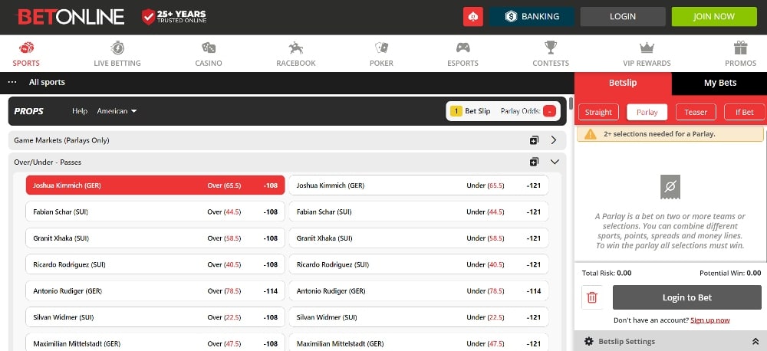The image size is (767, 351).
Task: Open the props Help link
Action: (x=80, y=111)
